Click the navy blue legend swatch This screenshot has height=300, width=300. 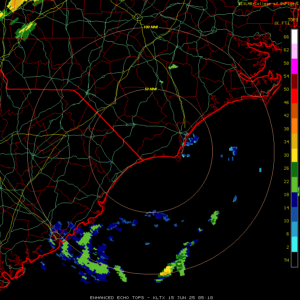click(294, 200)
